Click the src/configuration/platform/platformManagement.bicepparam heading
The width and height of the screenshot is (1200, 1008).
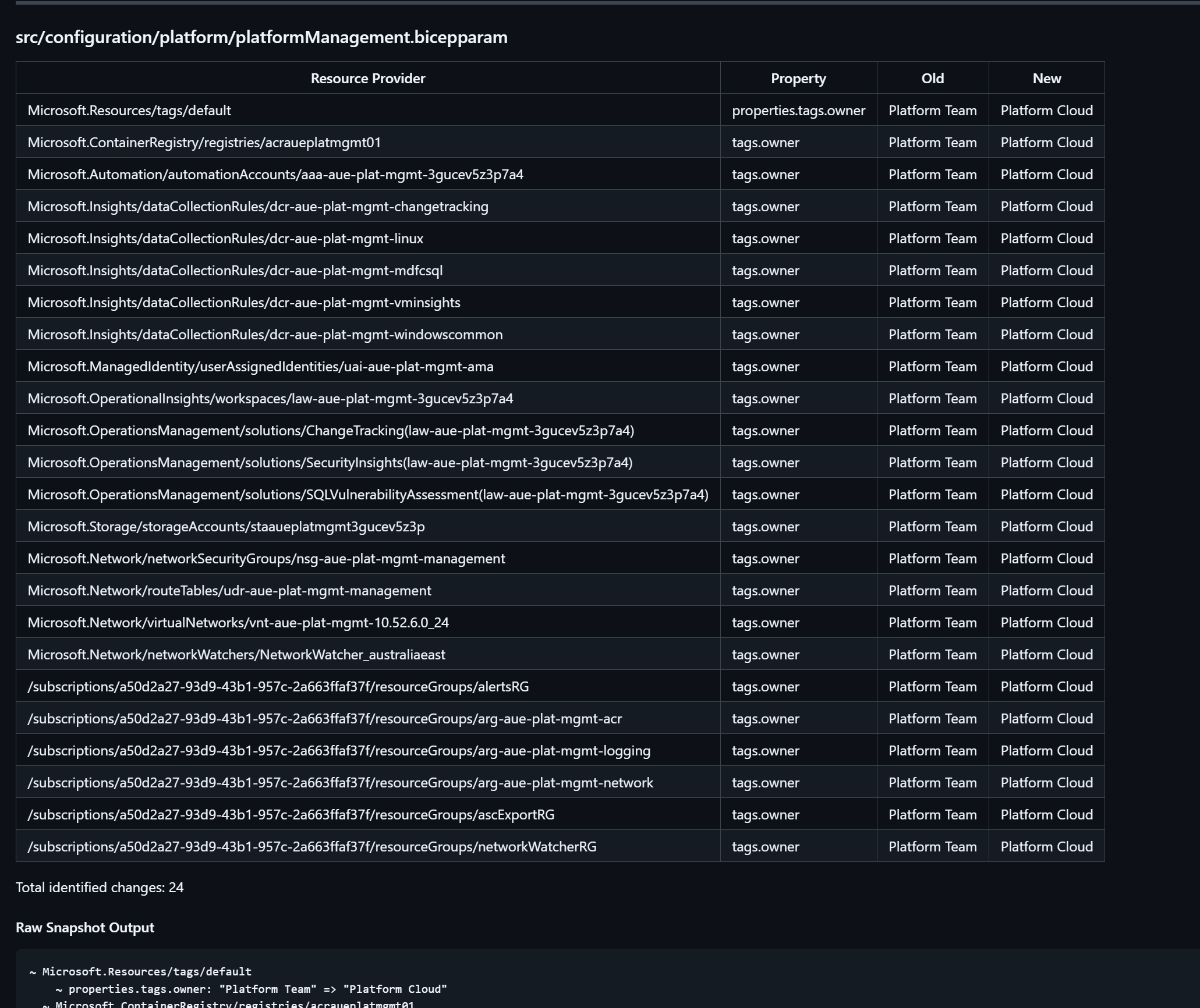(261, 37)
